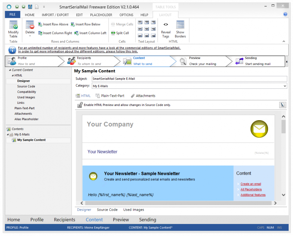Open the 'Create an email' link
This screenshot has height=236, width=293.
(x=251, y=184)
